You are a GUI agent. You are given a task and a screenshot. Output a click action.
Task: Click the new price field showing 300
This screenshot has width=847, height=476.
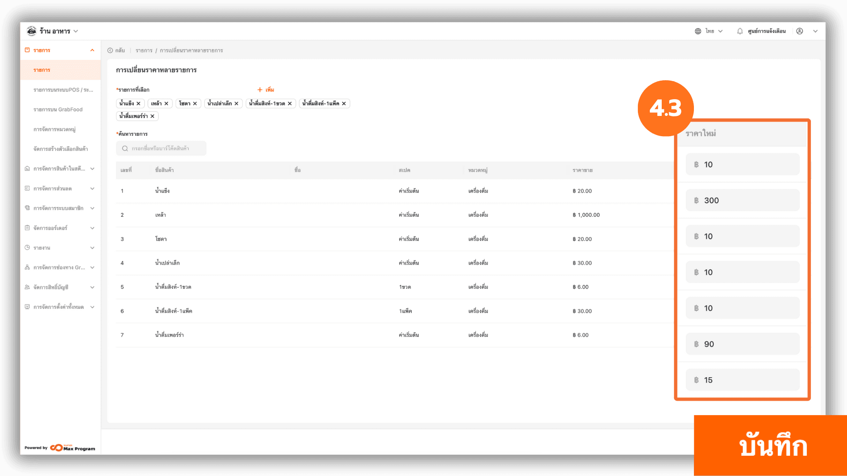click(742, 201)
